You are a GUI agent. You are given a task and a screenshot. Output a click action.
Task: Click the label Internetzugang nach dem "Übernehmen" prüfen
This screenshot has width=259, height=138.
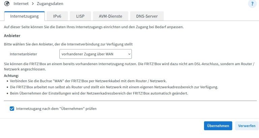[56, 108]
